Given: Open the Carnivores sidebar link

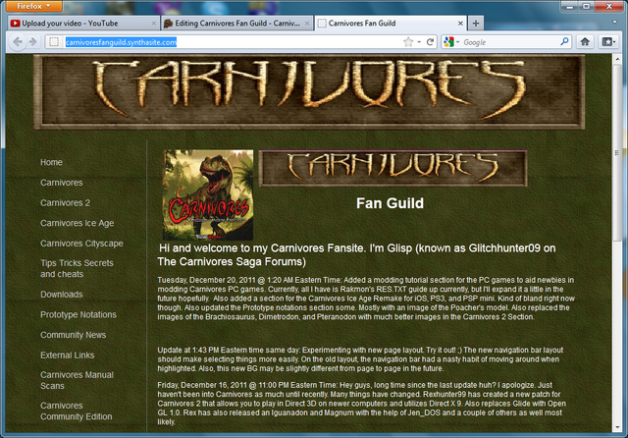Looking at the screenshot, I should coord(61,183).
